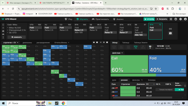The width and height of the screenshot is (188, 106).
Task: Click the апгрейд button
Action: (x=149, y=19)
